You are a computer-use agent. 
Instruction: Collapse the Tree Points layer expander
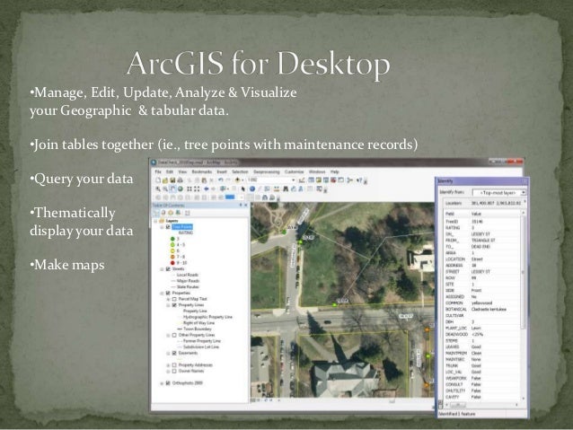pos(162,227)
